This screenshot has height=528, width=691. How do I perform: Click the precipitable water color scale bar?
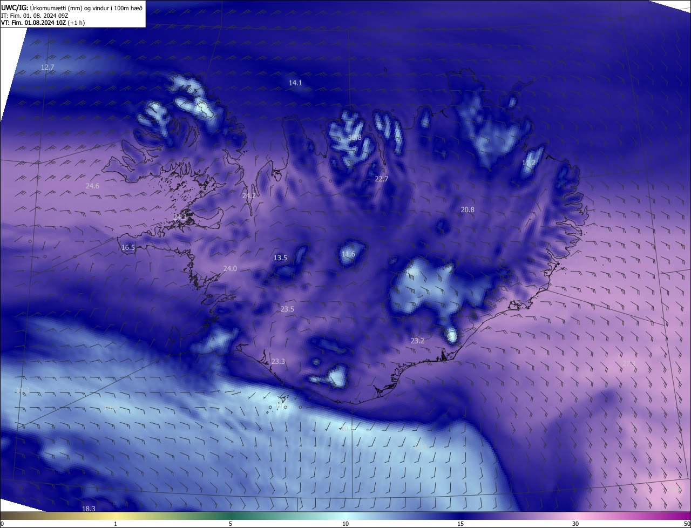pos(345,516)
